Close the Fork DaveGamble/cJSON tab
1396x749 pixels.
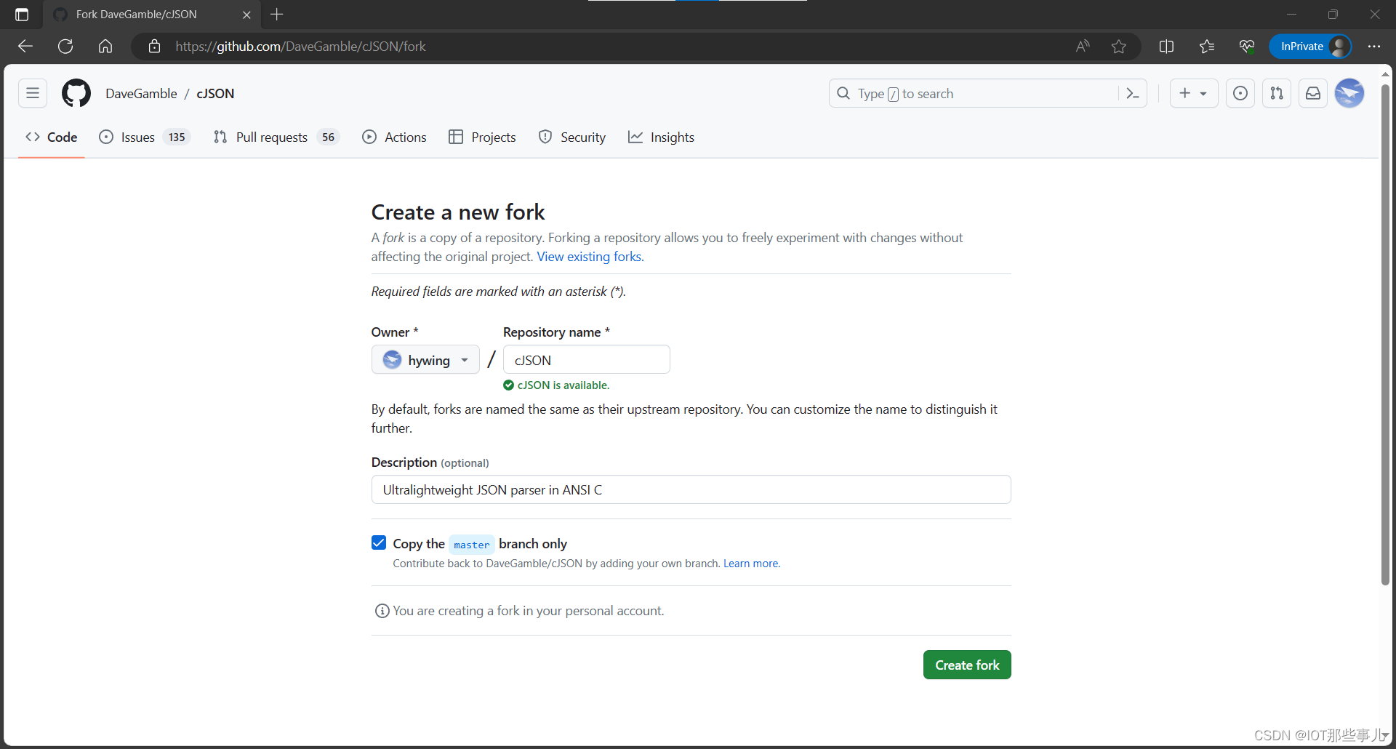click(246, 15)
